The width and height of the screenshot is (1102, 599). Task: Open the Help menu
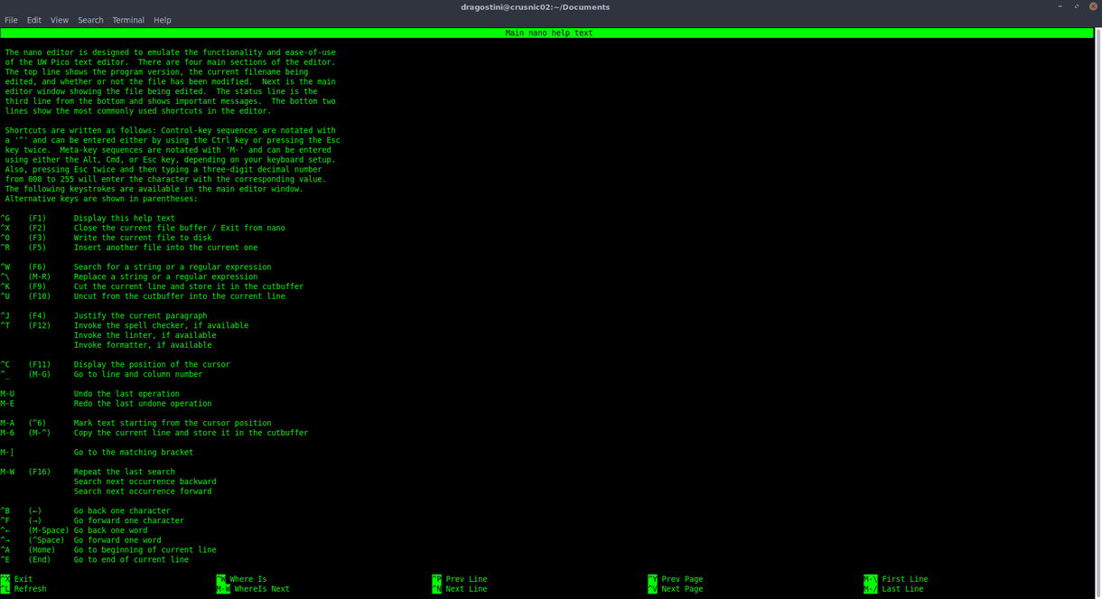(x=163, y=20)
